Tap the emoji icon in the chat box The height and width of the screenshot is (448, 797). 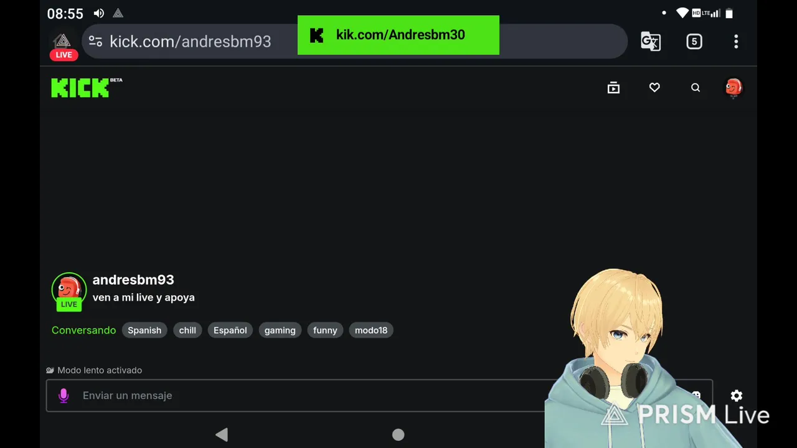click(x=696, y=396)
